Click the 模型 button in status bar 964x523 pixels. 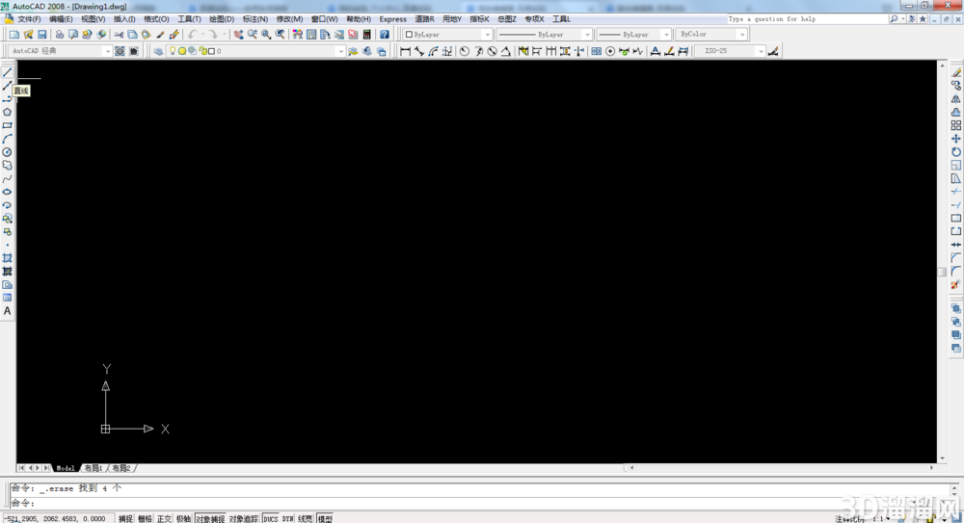325,519
